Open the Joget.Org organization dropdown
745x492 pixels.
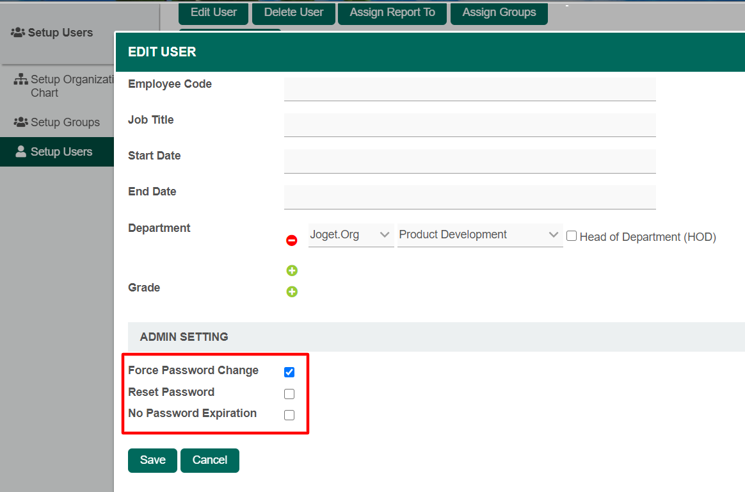(x=351, y=235)
